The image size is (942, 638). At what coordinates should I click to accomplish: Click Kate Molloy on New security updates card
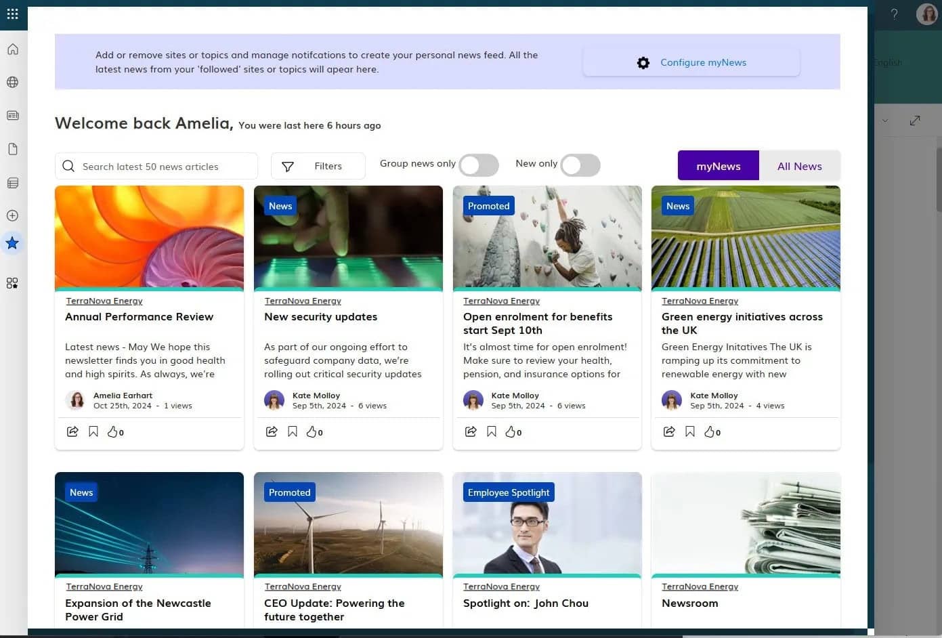[316, 396]
